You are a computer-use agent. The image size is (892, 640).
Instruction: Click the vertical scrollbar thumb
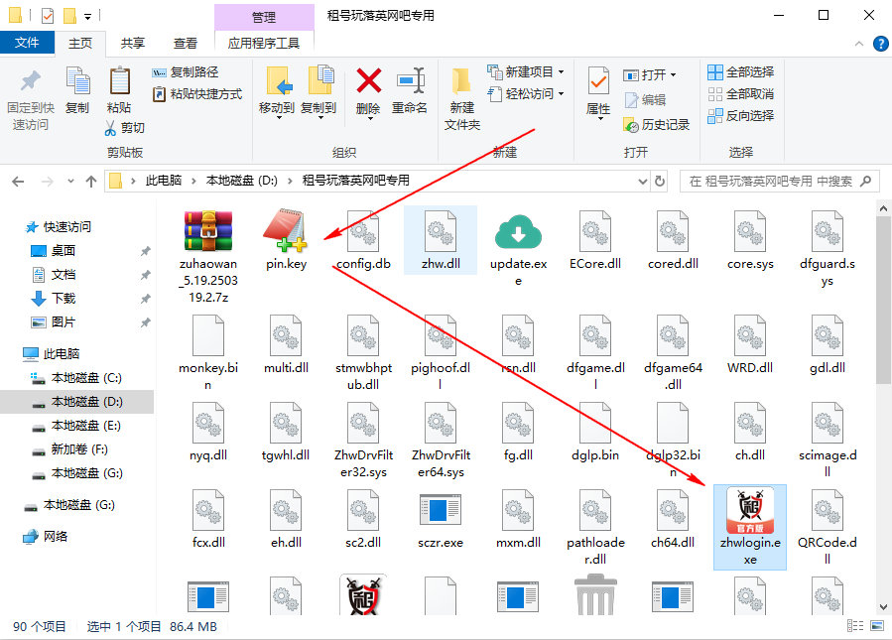click(x=883, y=300)
